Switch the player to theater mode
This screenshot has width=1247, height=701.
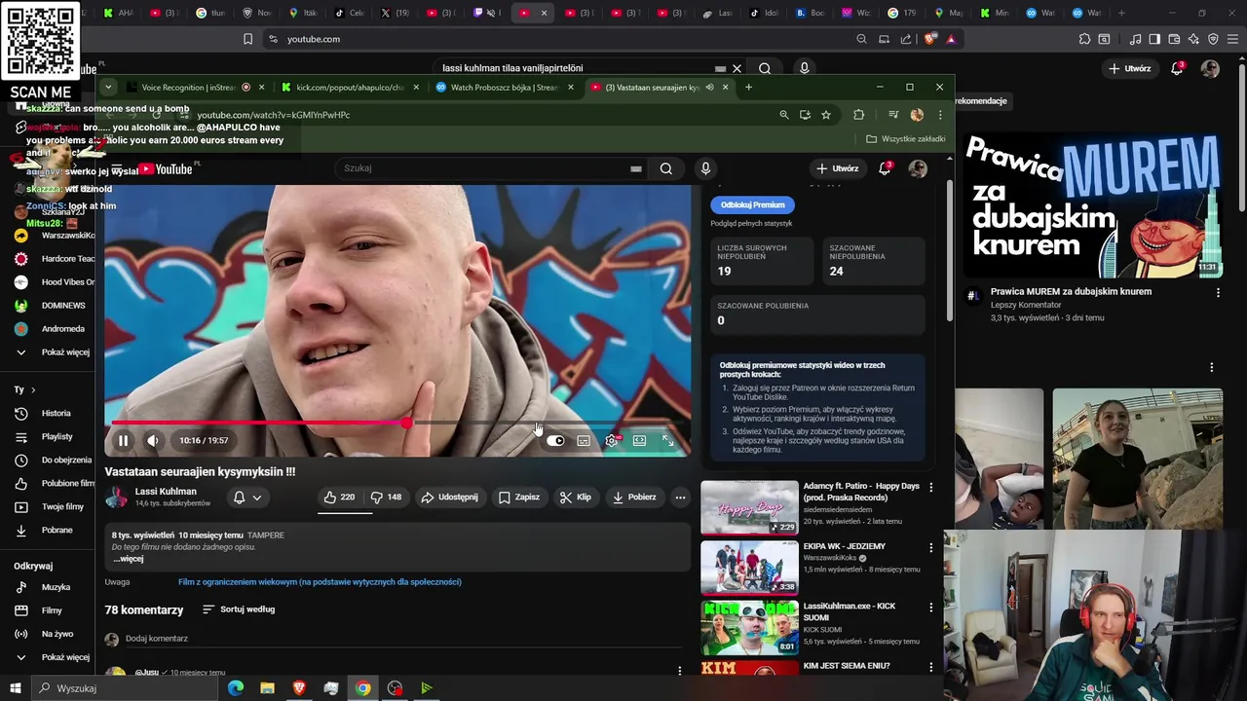tap(639, 441)
